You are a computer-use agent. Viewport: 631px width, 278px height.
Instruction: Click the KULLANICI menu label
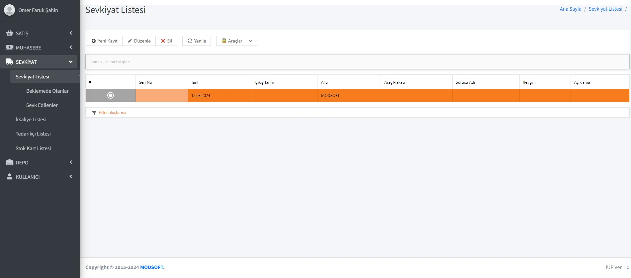(28, 177)
